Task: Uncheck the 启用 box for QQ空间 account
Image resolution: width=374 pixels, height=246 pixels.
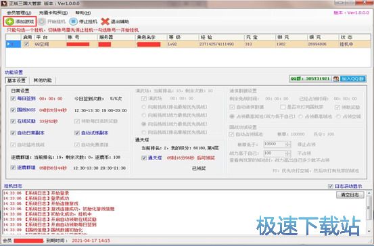Action: [x=26, y=44]
